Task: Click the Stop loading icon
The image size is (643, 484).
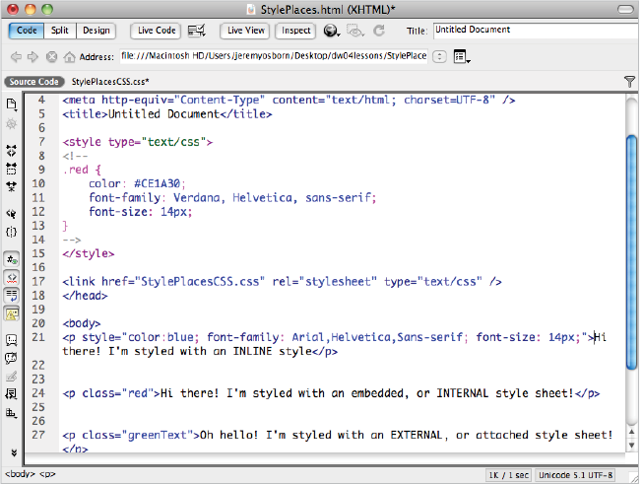Action: [51, 56]
